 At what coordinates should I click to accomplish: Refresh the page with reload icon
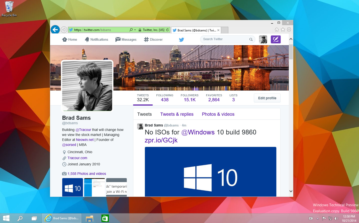point(167,30)
